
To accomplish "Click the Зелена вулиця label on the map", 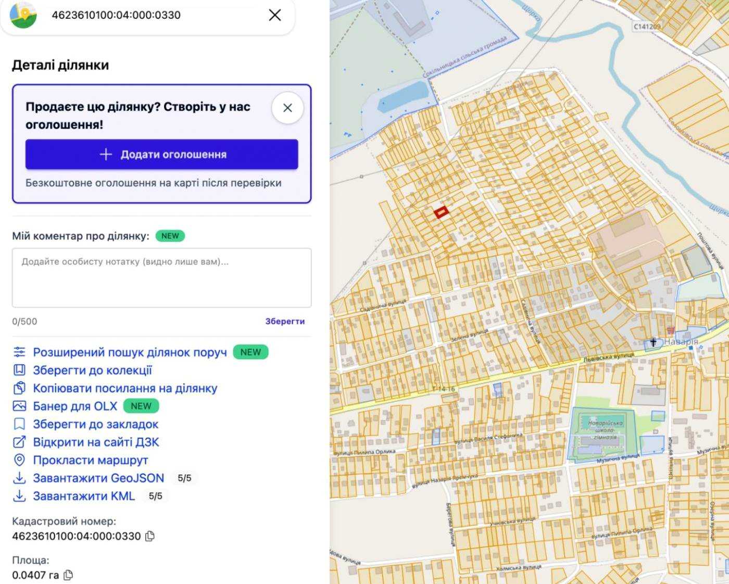I will click(x=469, y=335).
